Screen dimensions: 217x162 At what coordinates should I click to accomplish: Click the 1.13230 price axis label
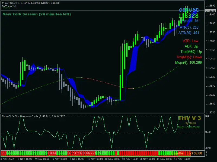[211, 112]
